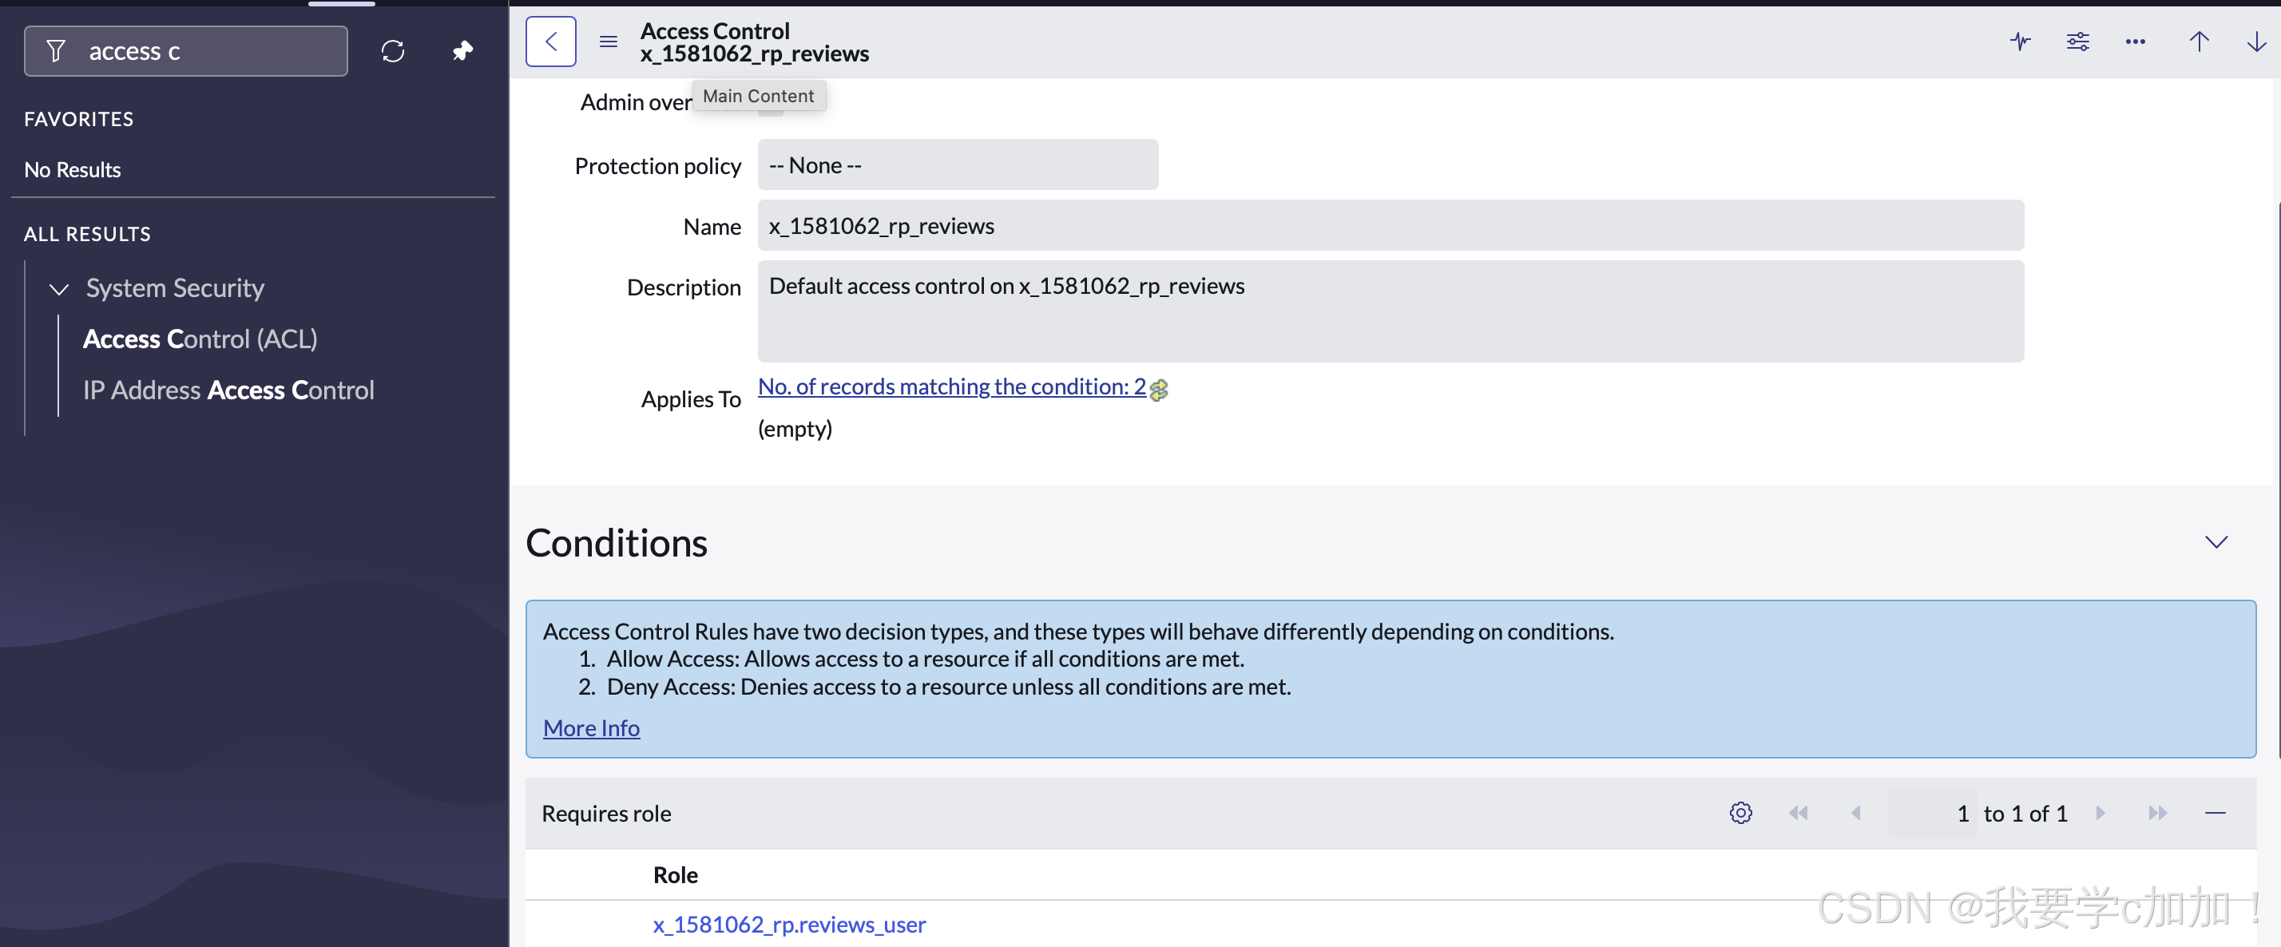Open IP Address Access Control module
Screen dimensions: 2281x947
228,390
